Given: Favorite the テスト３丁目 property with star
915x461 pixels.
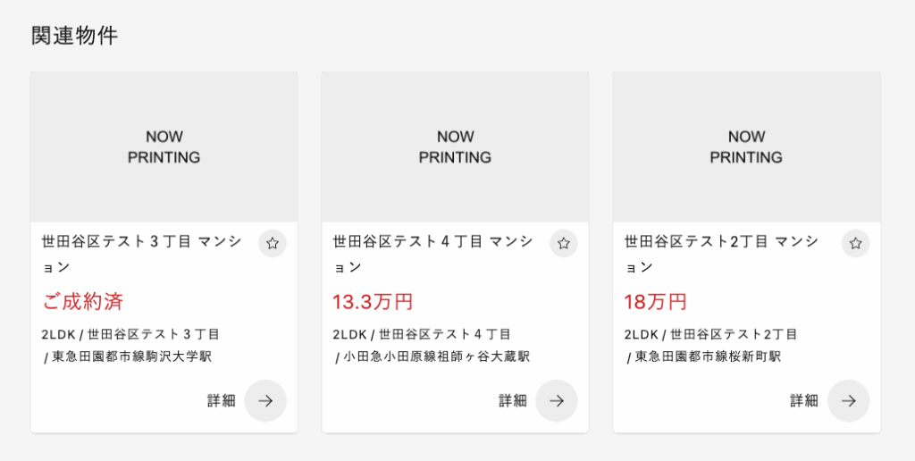Looking at the screenshot, I should click(273, 243).
